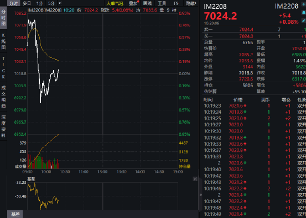Screen dimensions: 306x218
Task: Select the trade row at 10:19:25
Action: (255, 119)
